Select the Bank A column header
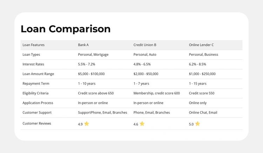 click(x=83, y=45)
